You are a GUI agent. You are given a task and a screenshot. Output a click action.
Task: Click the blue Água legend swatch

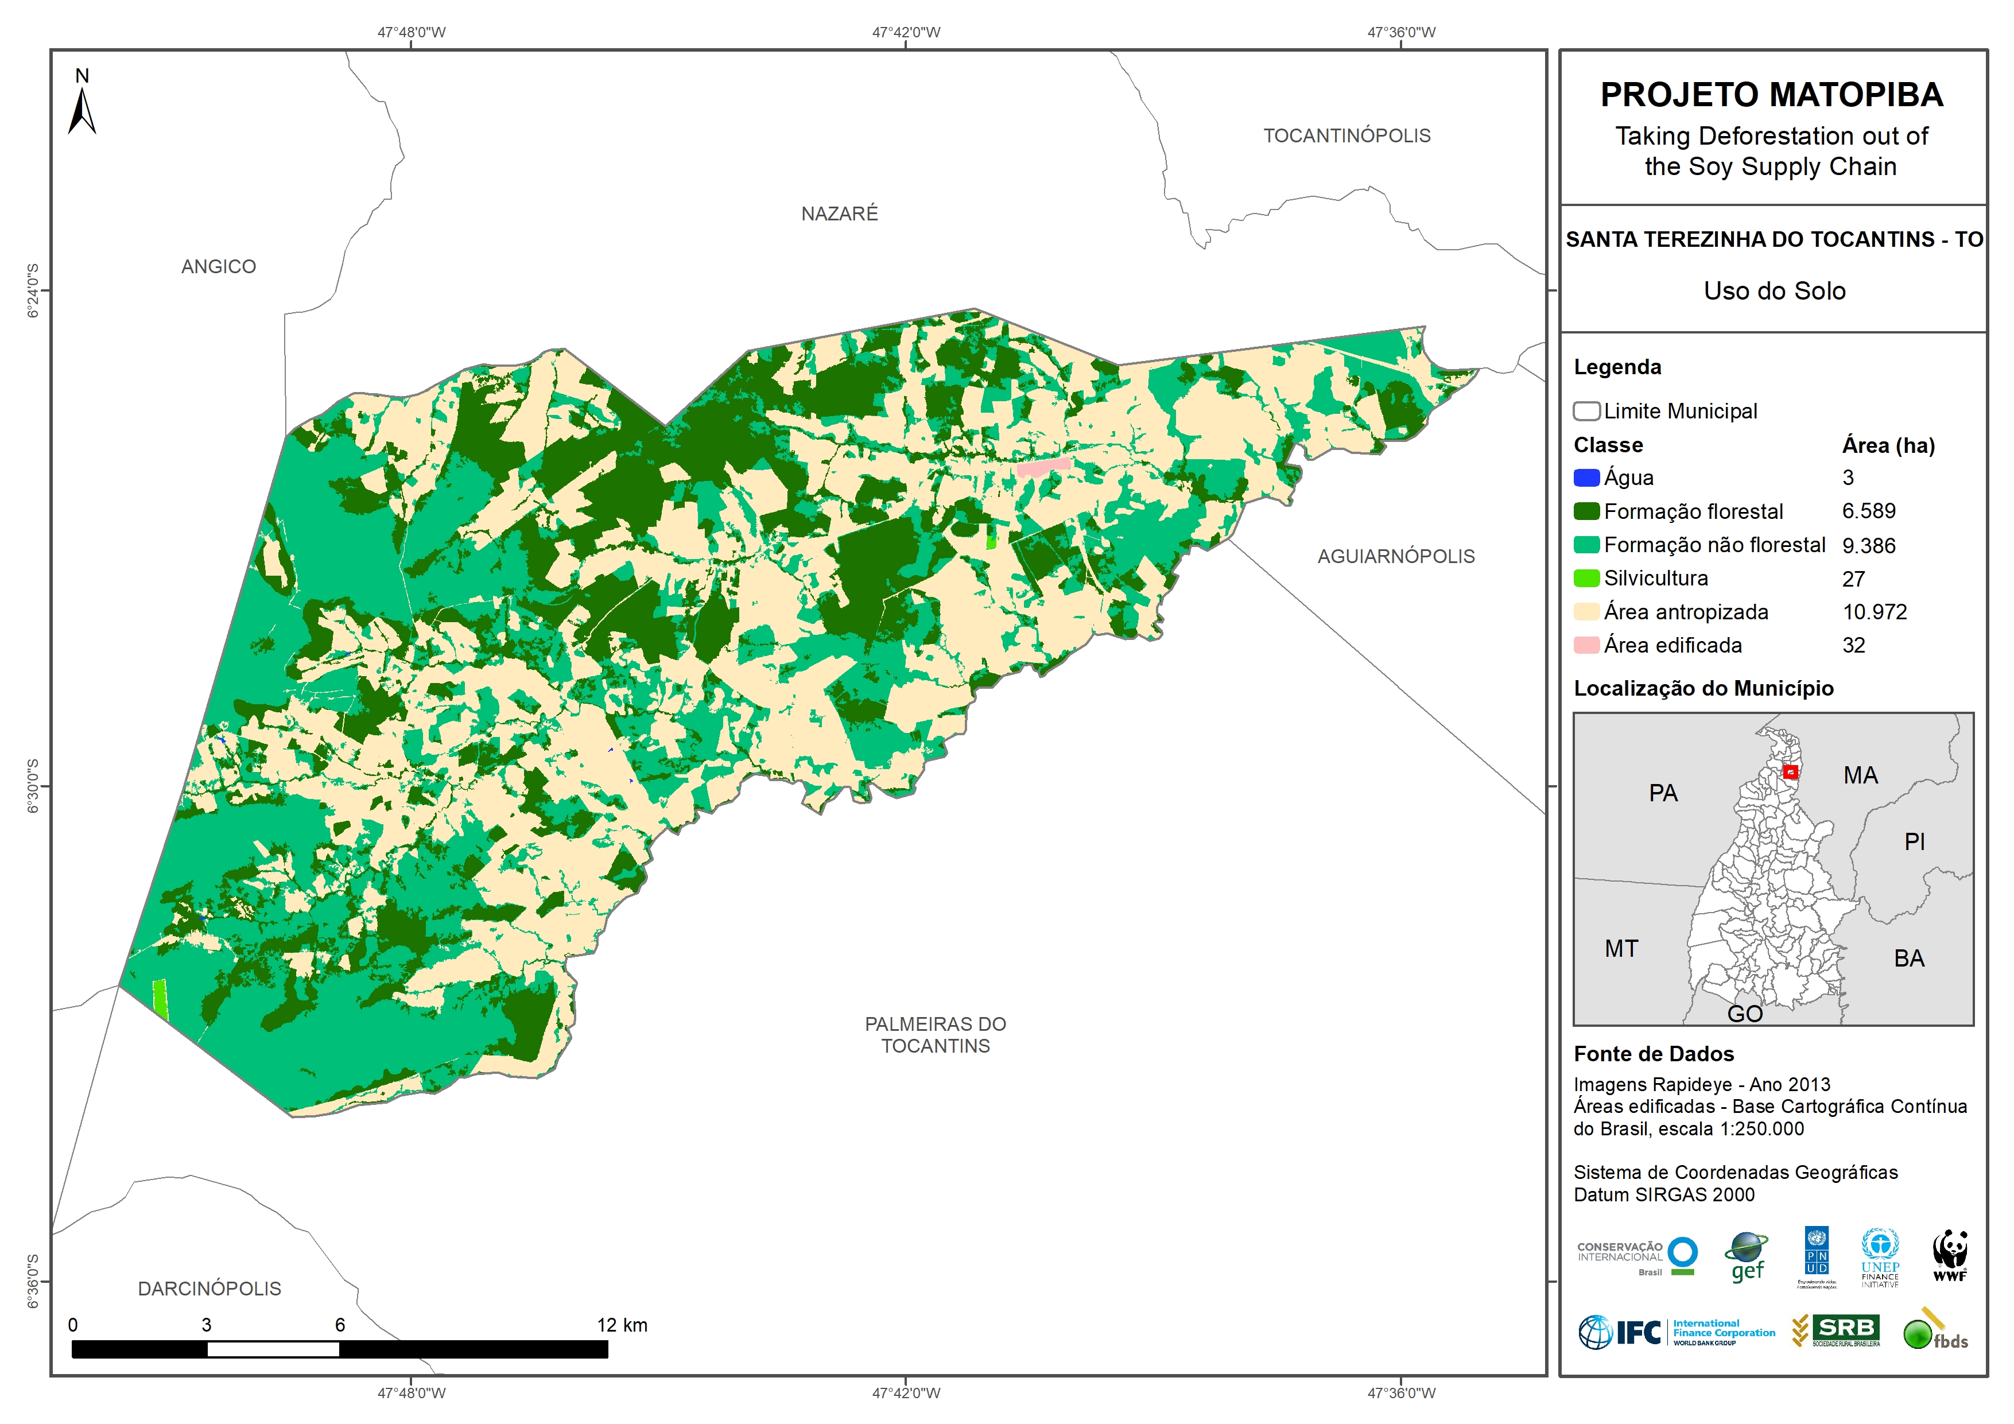(1586, 478)
